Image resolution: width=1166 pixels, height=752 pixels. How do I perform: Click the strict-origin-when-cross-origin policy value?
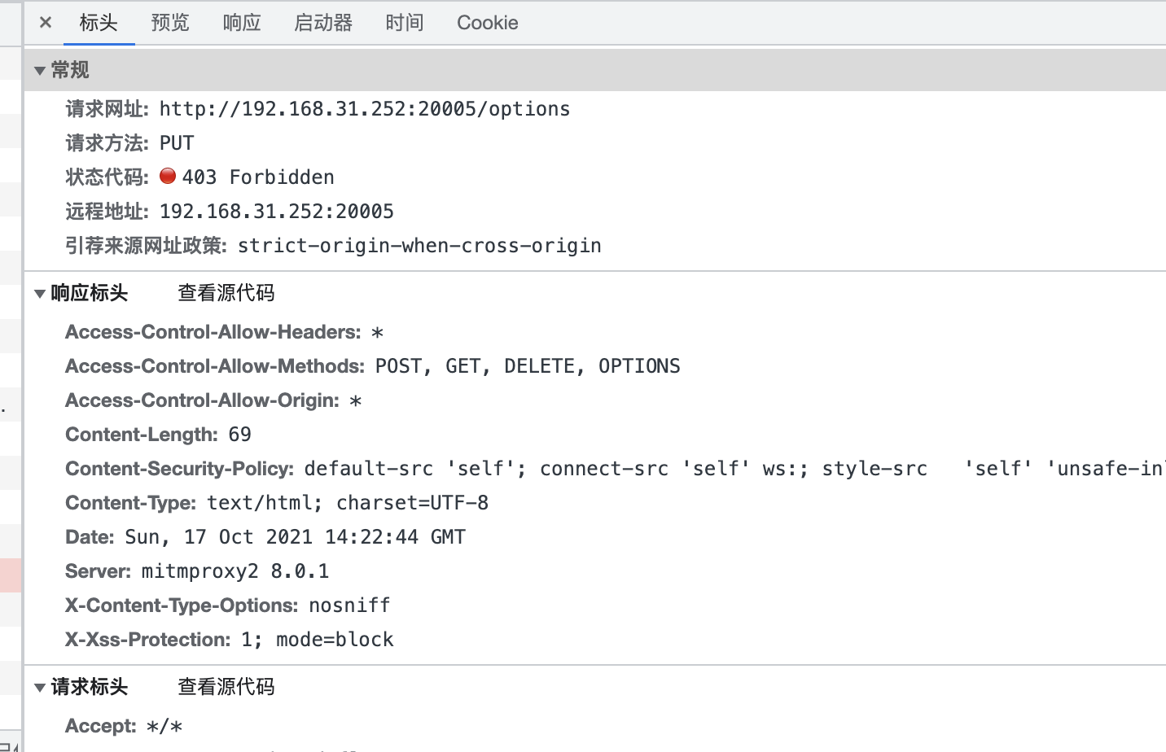(419, 246)
